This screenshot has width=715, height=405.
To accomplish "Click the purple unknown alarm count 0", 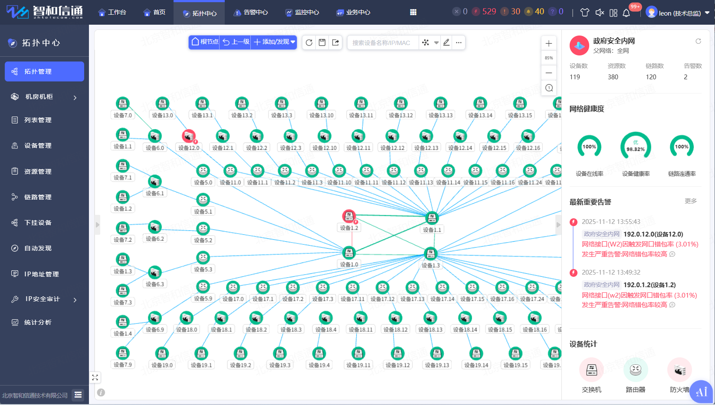I will click(x=556, y=12).
